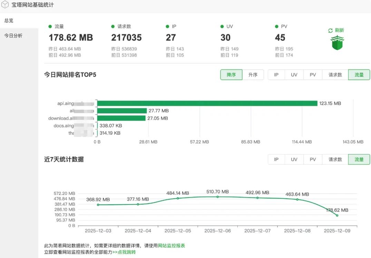Switch to IP tab in TOP5 ranking
This screenshot has width=371, height=258.
[x=276, y=75]
